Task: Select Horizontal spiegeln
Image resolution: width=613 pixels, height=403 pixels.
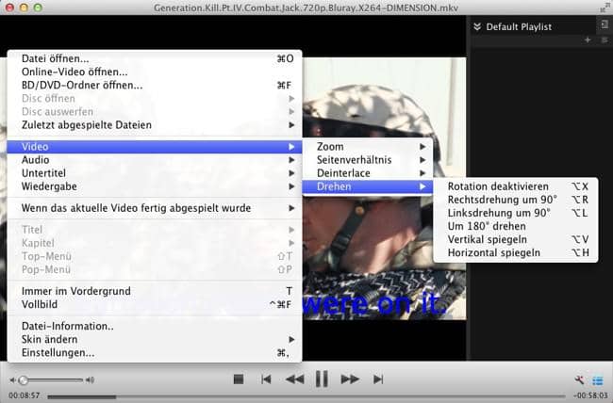Action: 516,252
